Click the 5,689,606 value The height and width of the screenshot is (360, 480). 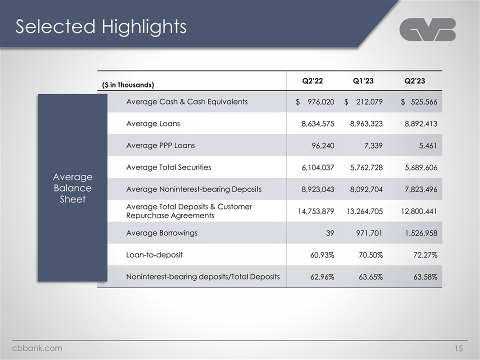coord(421,167)
